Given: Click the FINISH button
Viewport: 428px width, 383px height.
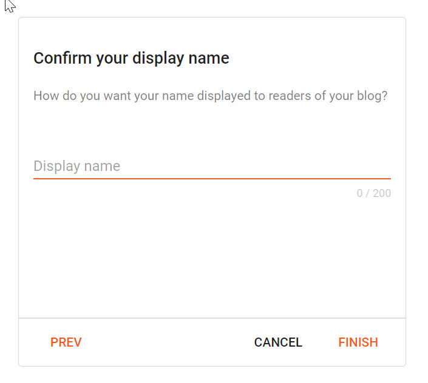Looking at the screenshot, I should click(358, 342).
